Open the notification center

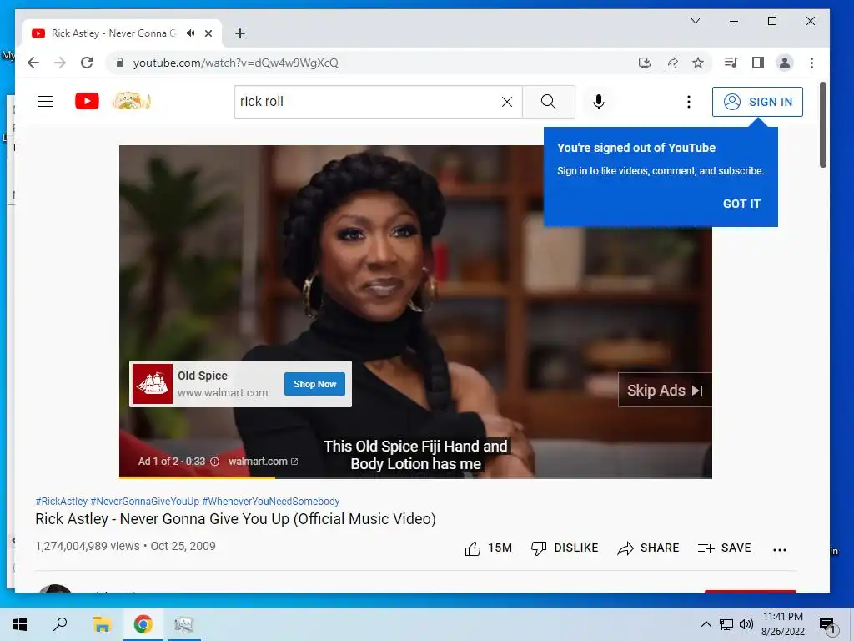click(x=827, y=625)
